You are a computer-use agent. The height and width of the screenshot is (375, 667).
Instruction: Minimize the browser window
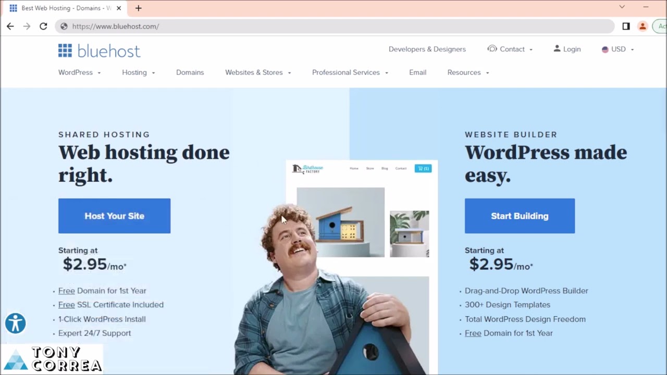coord(646,7)
